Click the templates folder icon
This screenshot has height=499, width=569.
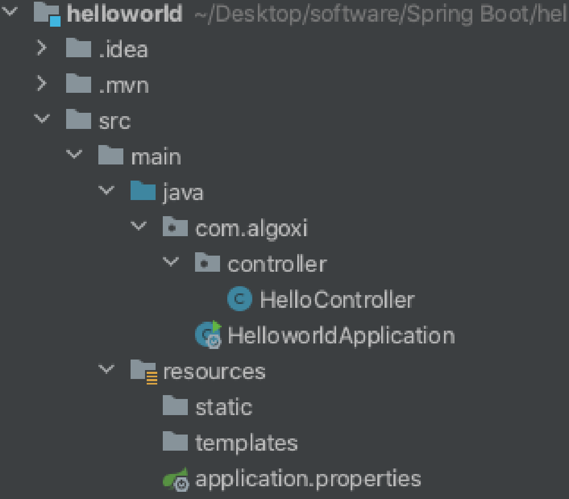pyautogui.click(x=175, y=441)
